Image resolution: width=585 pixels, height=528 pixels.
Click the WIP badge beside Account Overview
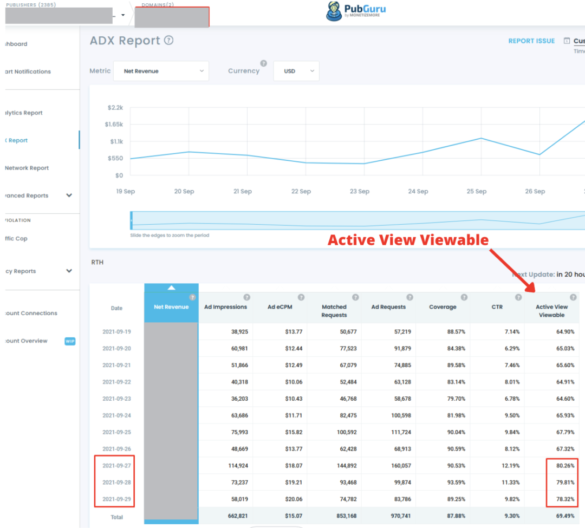coord(70,341)
